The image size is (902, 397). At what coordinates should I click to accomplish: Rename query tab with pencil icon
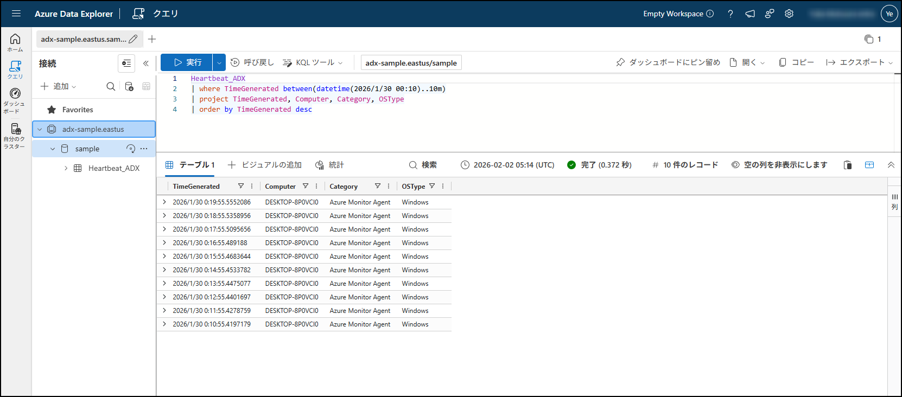coord(134,39)
